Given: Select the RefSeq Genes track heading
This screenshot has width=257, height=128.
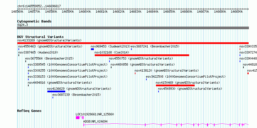Looking at the screenshot, I should pos(29,111).
